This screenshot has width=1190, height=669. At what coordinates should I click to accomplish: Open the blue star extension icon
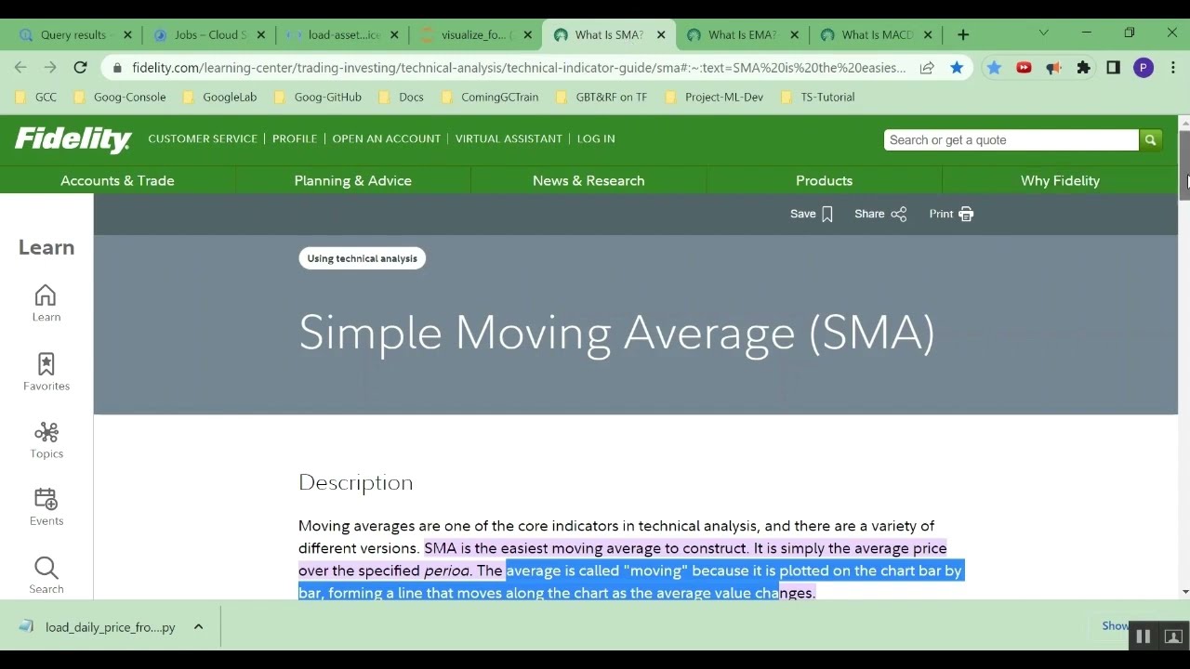(994, 67)
